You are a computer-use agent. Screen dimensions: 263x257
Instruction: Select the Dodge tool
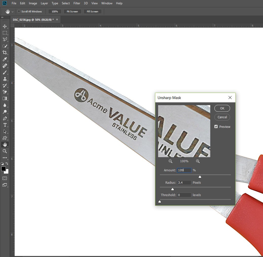tap(5, 112)
